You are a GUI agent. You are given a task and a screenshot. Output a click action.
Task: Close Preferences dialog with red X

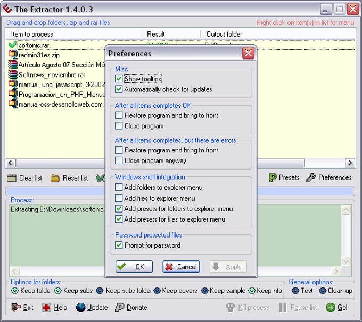point(249,53)
